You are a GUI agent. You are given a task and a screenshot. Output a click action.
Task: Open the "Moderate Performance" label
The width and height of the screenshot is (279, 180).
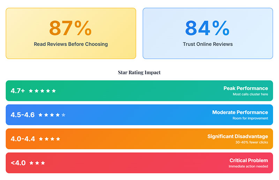tap(240, 112)
